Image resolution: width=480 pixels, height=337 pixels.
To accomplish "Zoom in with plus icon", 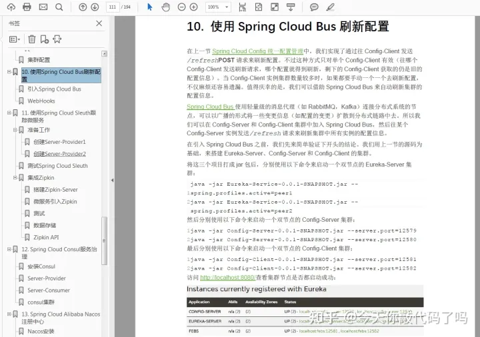I will pos(193,7).
